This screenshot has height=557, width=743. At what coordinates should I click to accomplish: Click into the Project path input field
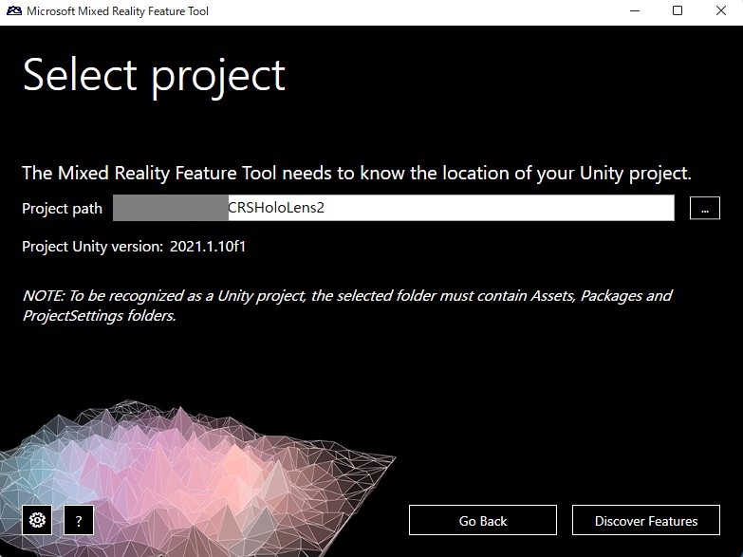coord(393,208)
